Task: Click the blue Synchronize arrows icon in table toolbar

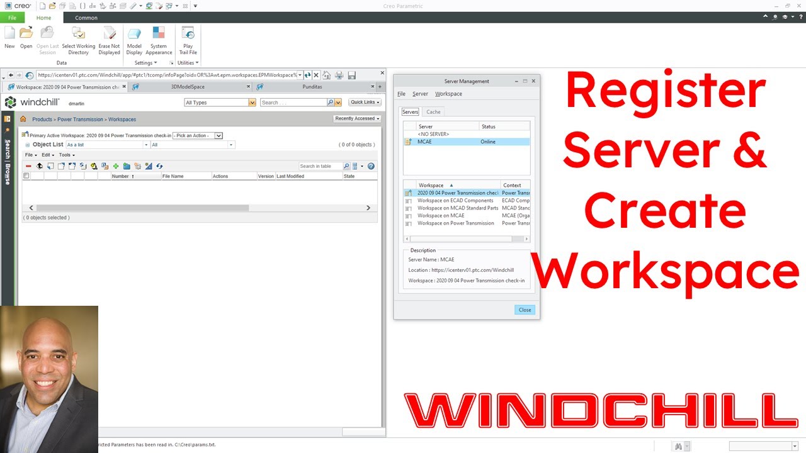Action: pos(159,166)
